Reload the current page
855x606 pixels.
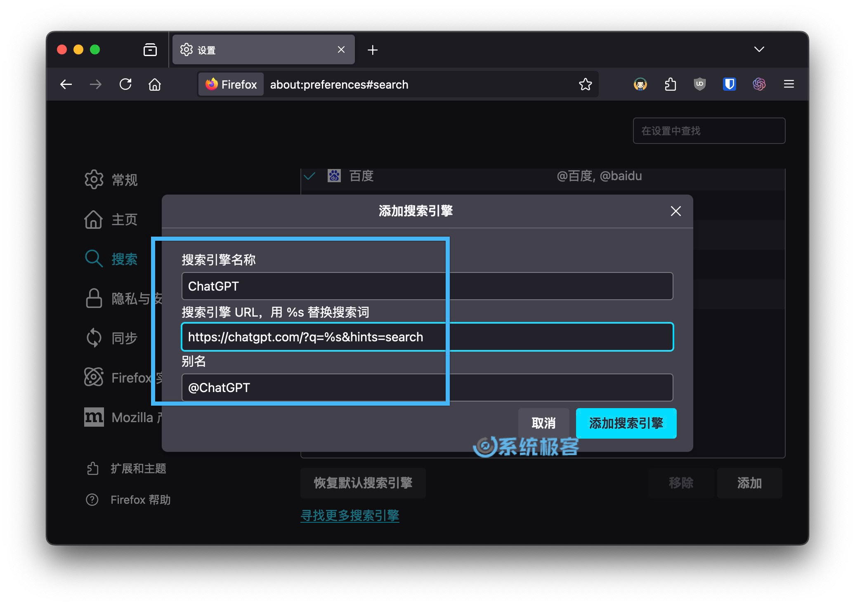(x=125, y=85)
